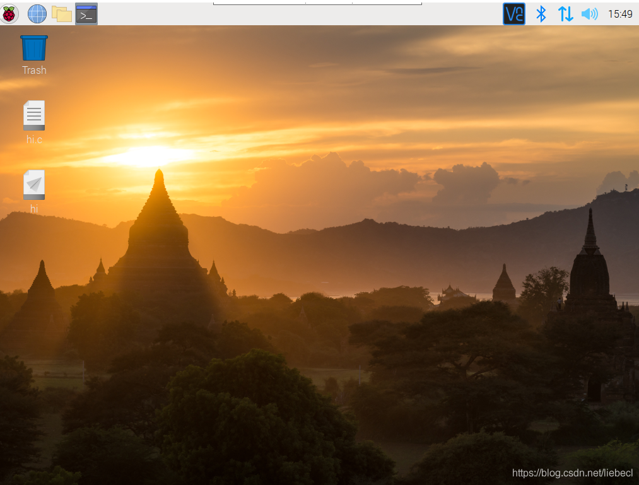Open the Raspberry Pi applications menu

9,14
